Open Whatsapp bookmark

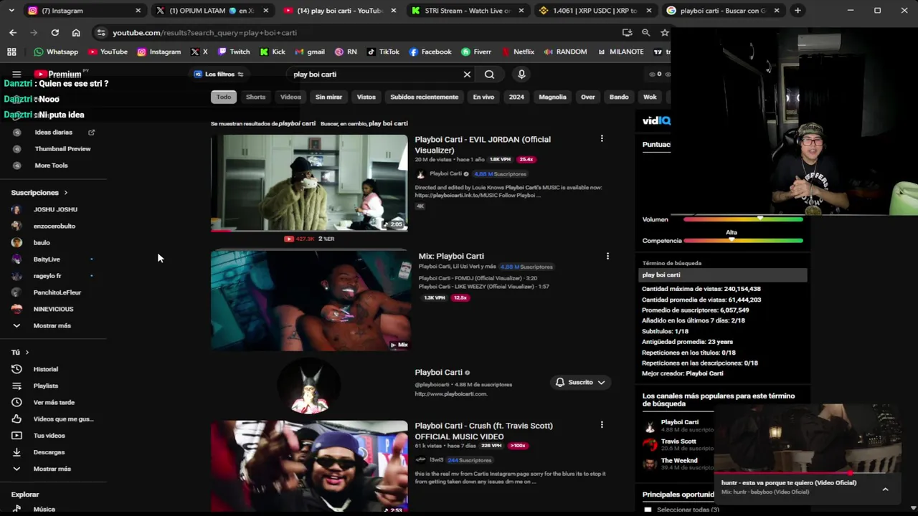(x=56, y=52)
